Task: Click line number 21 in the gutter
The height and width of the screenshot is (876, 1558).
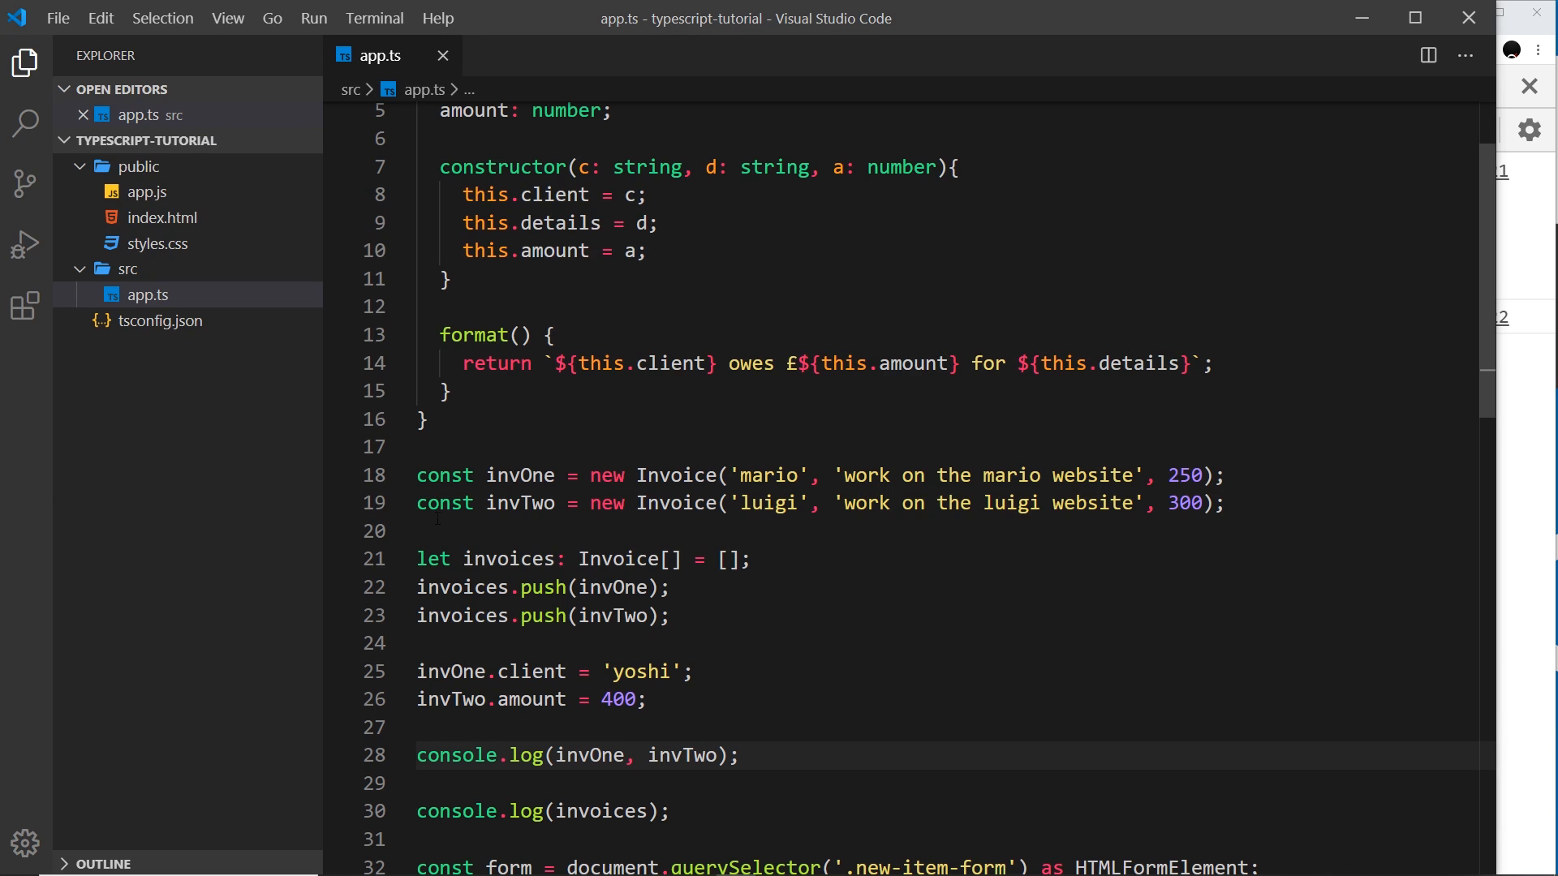Action: click(374, 559)
